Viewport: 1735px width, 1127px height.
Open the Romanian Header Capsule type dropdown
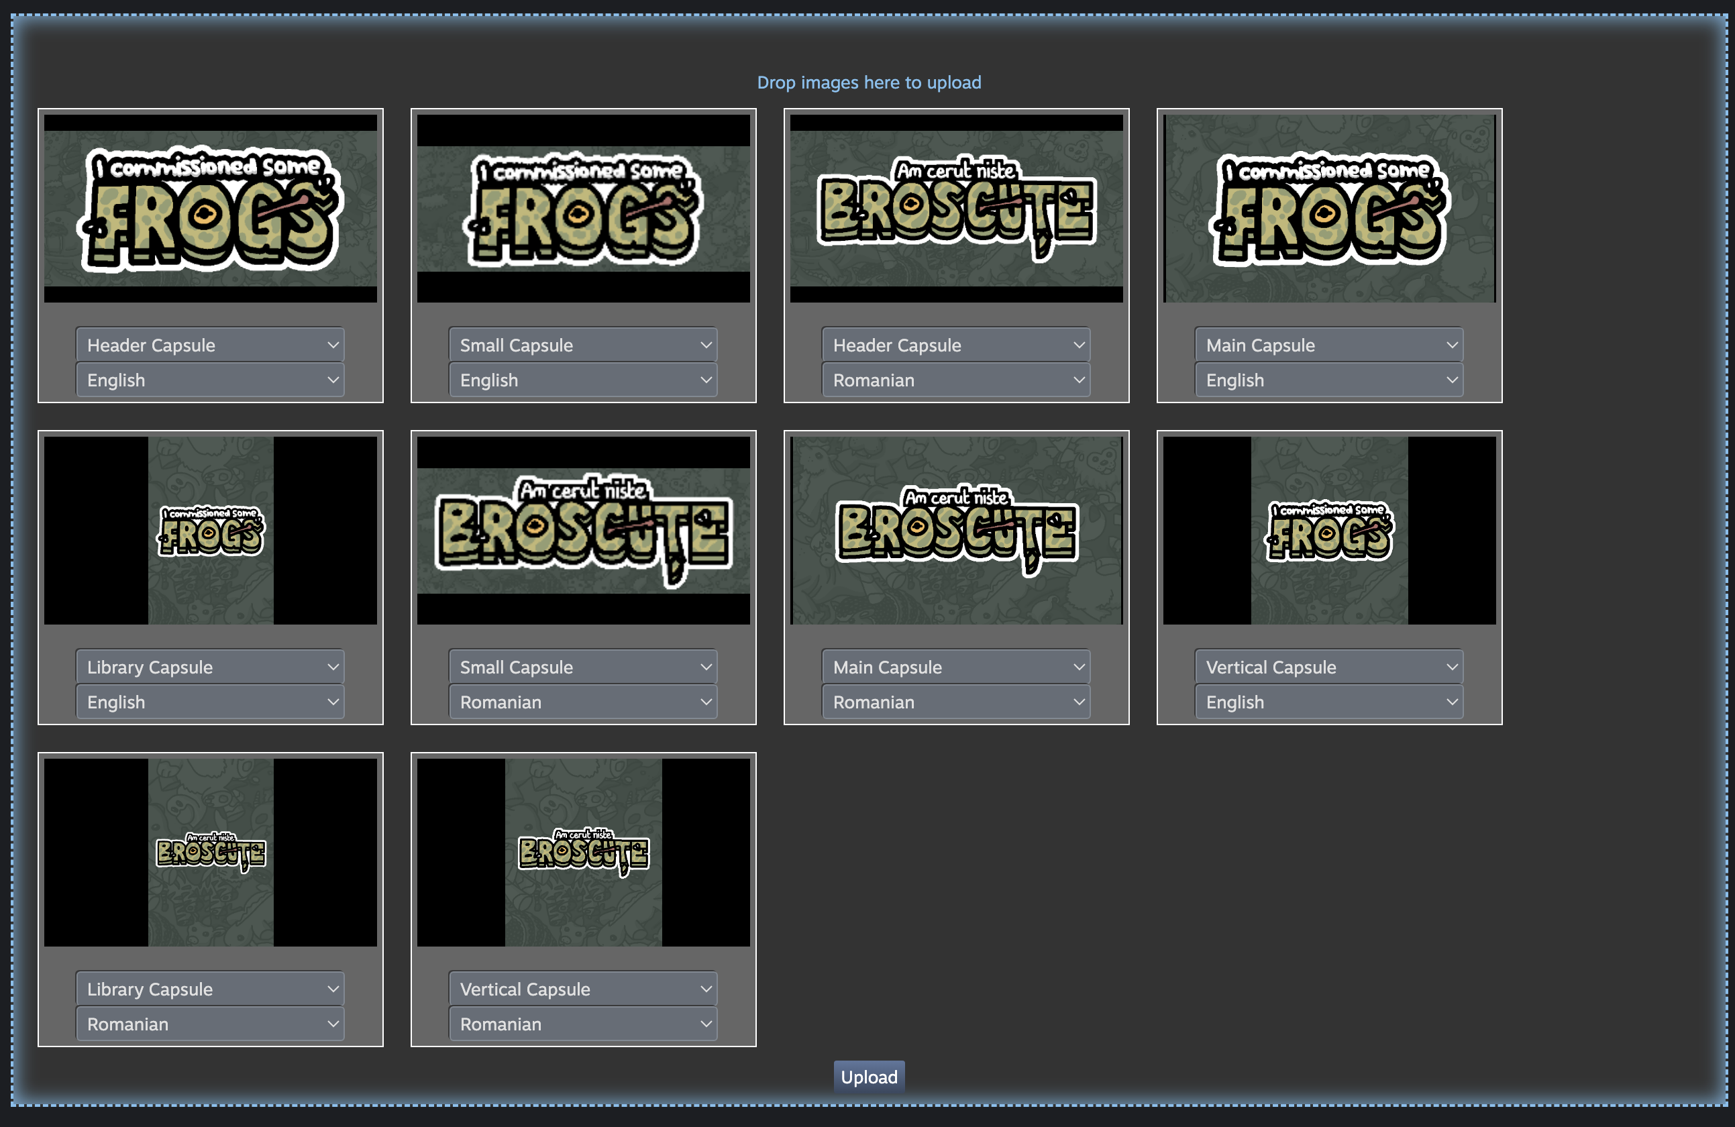tap(955, 345)
